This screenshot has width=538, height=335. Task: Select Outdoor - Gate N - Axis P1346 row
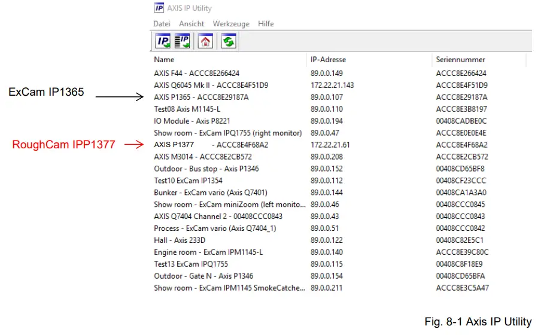[x=340, y=276]
